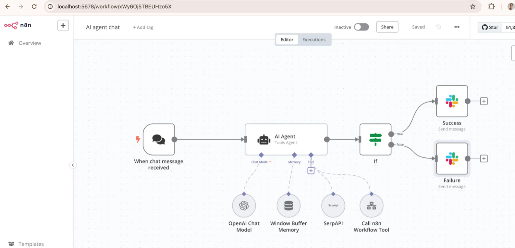Screen dimensions: 515x248
Task: Select the Call n8n Workflow Tool node
Action: pyautogui.click(x=371, y=205)
